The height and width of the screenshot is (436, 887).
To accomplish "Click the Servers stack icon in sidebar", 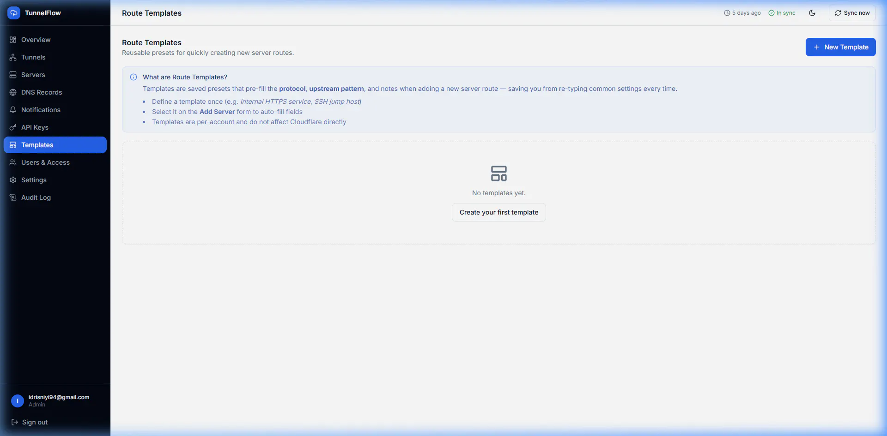I will click(13, 75).
